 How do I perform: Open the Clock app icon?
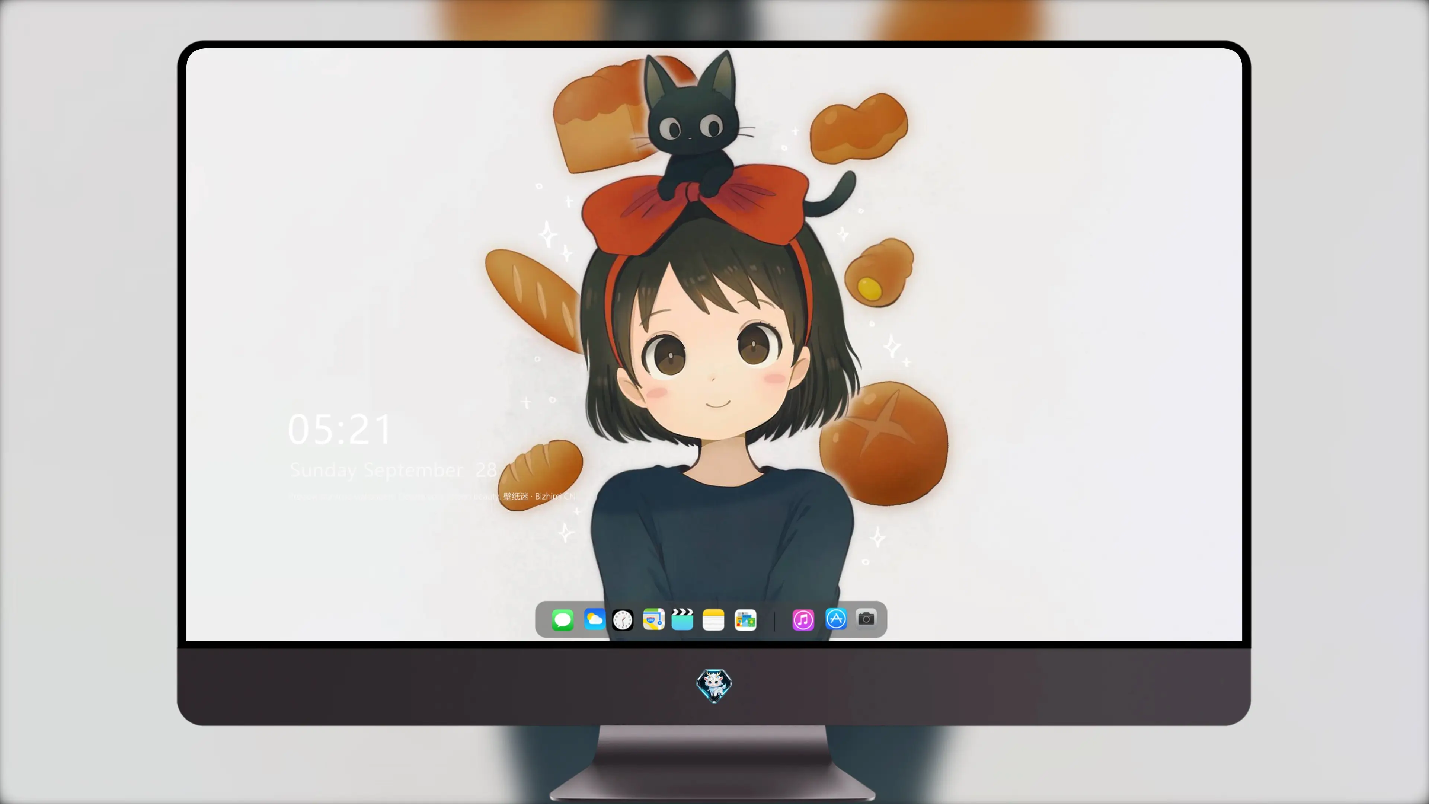[x=623, y=620]
